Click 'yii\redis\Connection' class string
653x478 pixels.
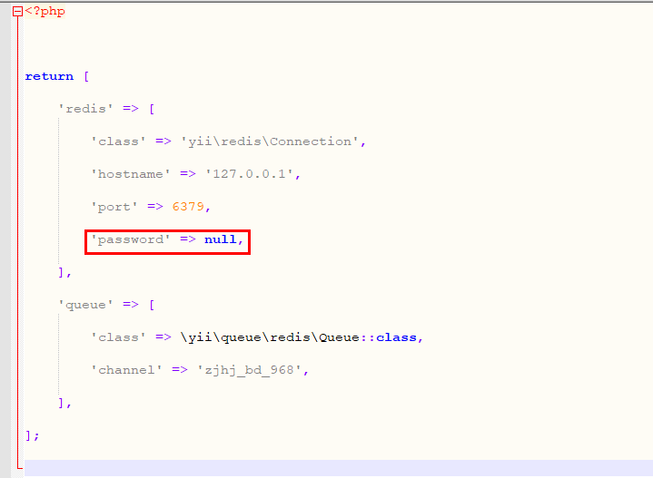[270, 141]
